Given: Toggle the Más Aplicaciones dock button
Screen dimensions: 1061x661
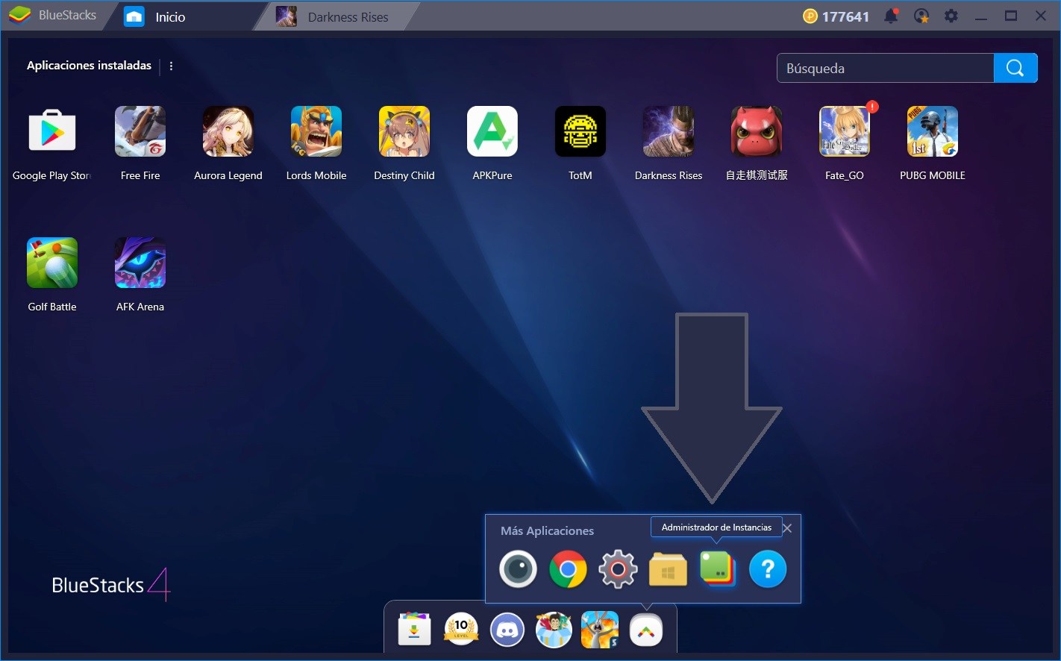Looking at the screenshot, I should (646, 631).
